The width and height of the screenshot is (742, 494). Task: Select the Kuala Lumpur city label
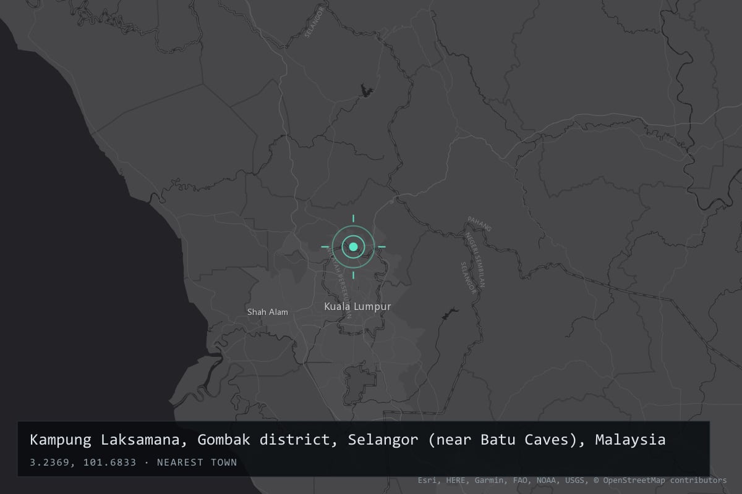[357, 306]
